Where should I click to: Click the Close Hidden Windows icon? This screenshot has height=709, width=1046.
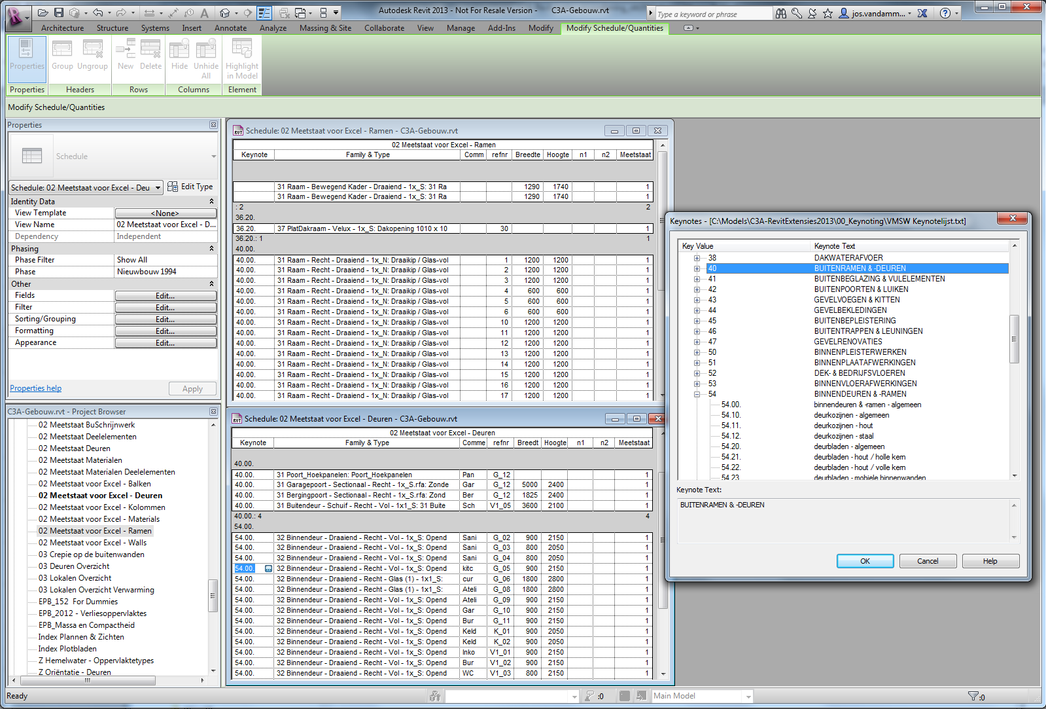284,12
